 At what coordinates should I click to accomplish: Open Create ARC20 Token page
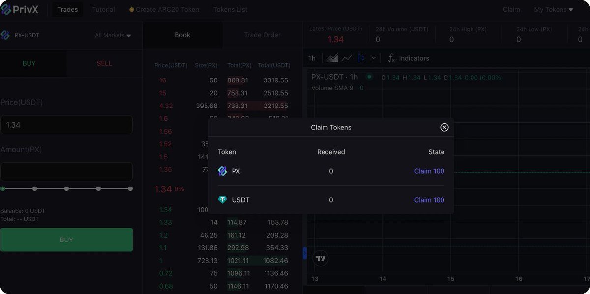pos(164,9)
